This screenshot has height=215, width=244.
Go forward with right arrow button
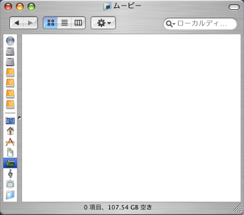click(x=30, y=23)
